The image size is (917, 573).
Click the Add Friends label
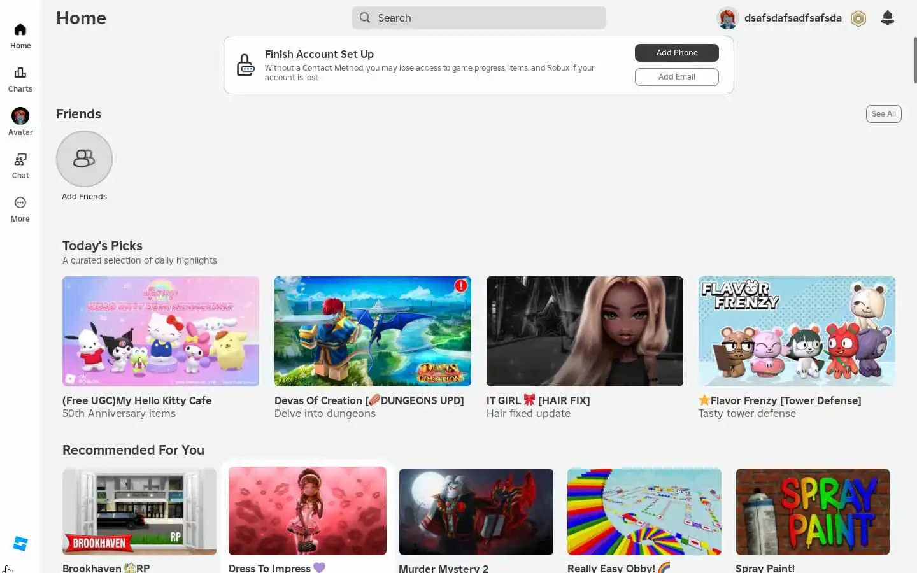[84, 197]
